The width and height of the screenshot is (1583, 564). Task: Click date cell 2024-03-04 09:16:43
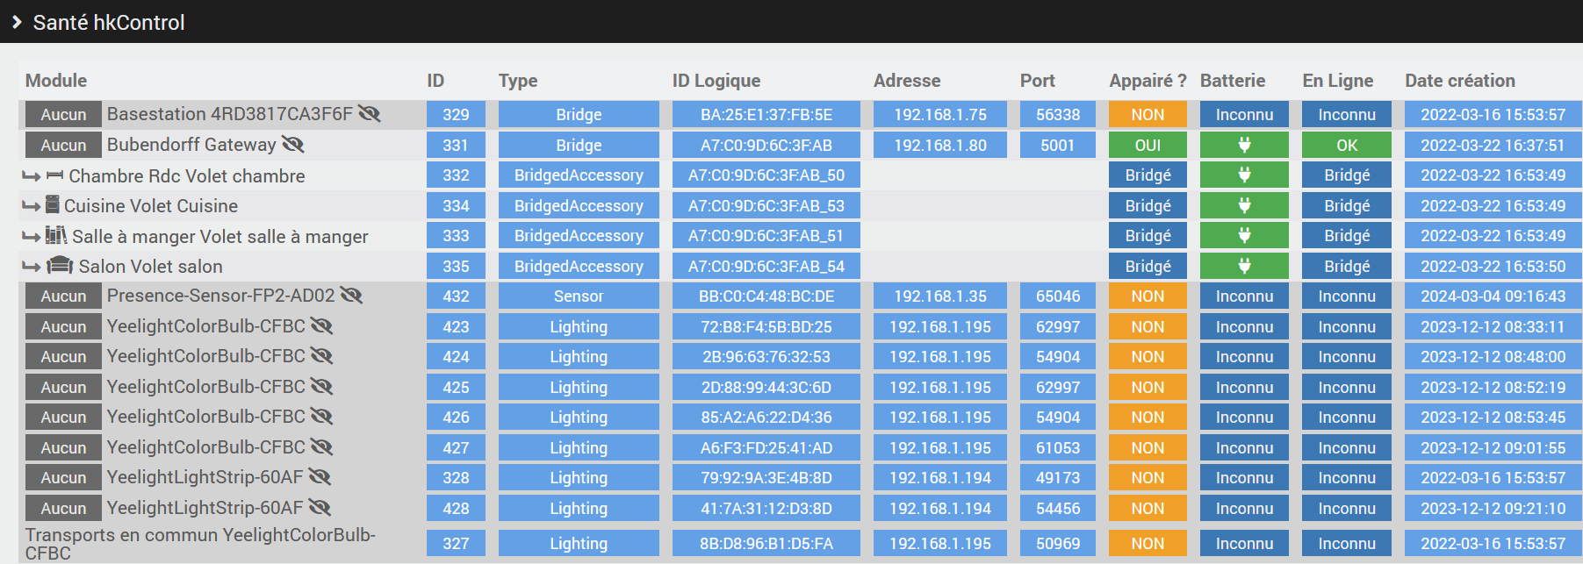coord(1493,296)
